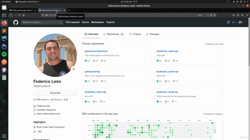Open Actividades overview
This screenshot has height=140, width=250.
6,2
